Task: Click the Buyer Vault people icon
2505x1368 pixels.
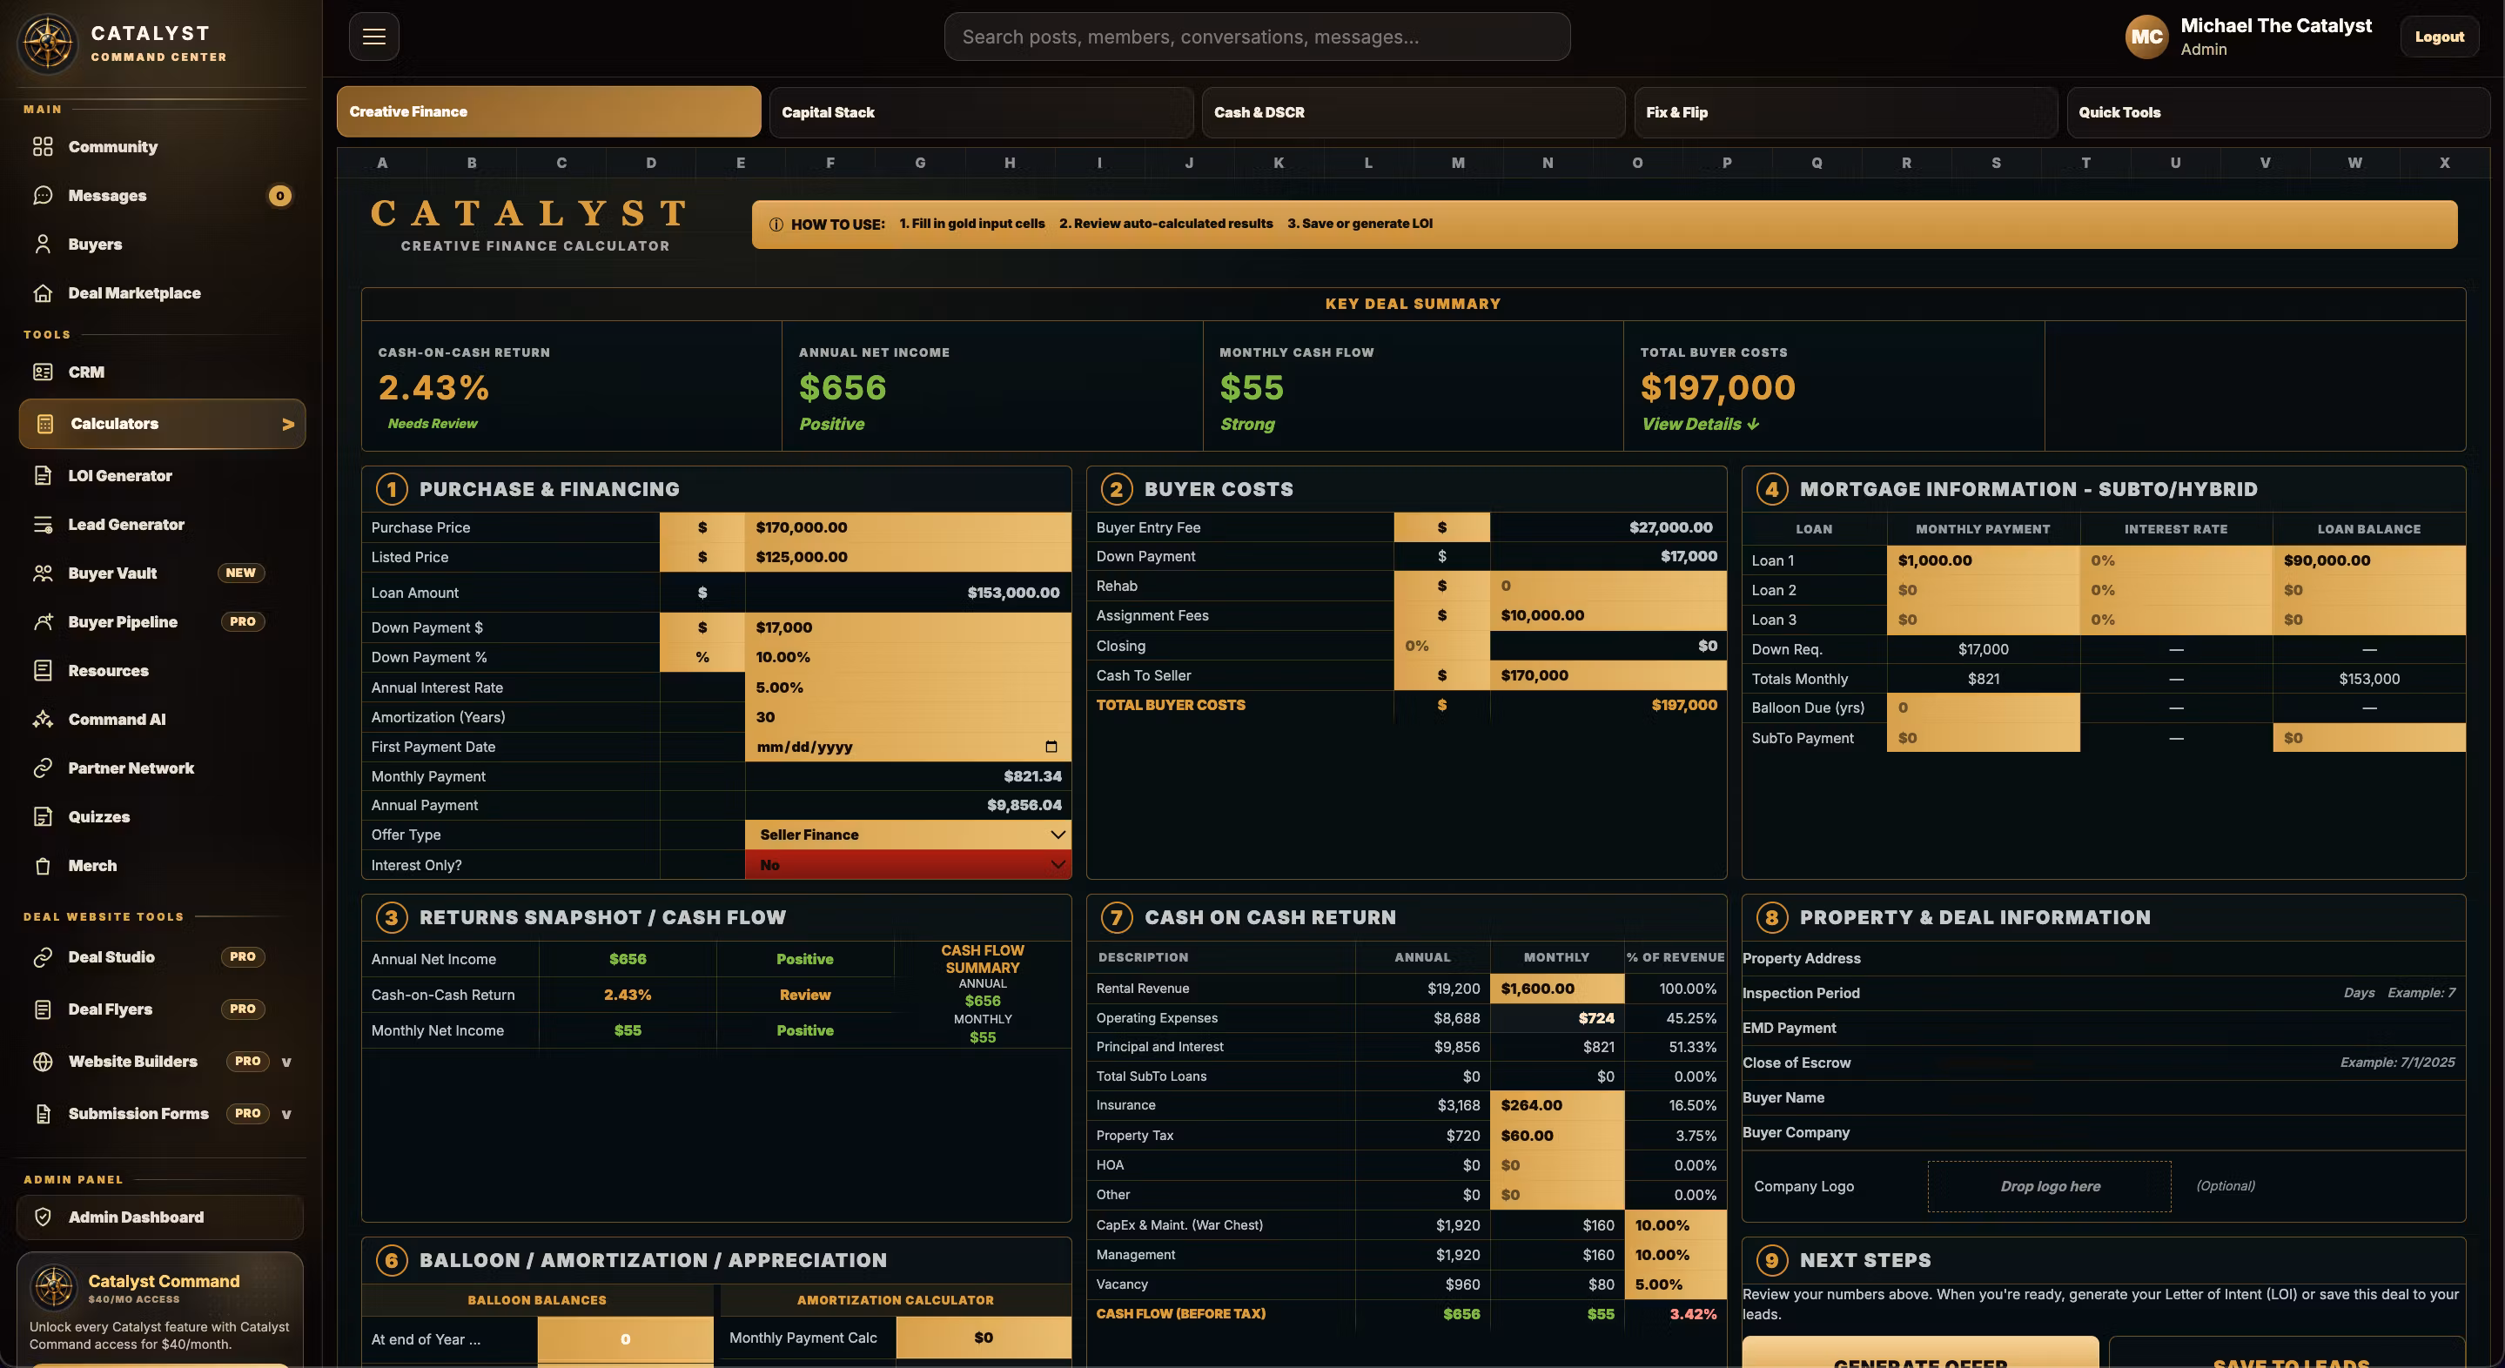Action: click(x=43, y=573)
